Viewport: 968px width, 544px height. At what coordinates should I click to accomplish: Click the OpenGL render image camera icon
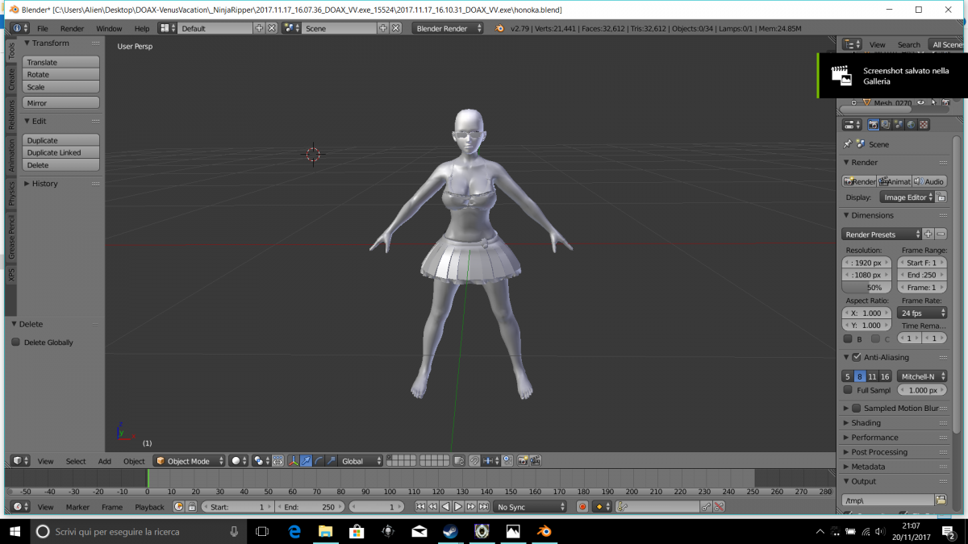(x=523, y=461)
